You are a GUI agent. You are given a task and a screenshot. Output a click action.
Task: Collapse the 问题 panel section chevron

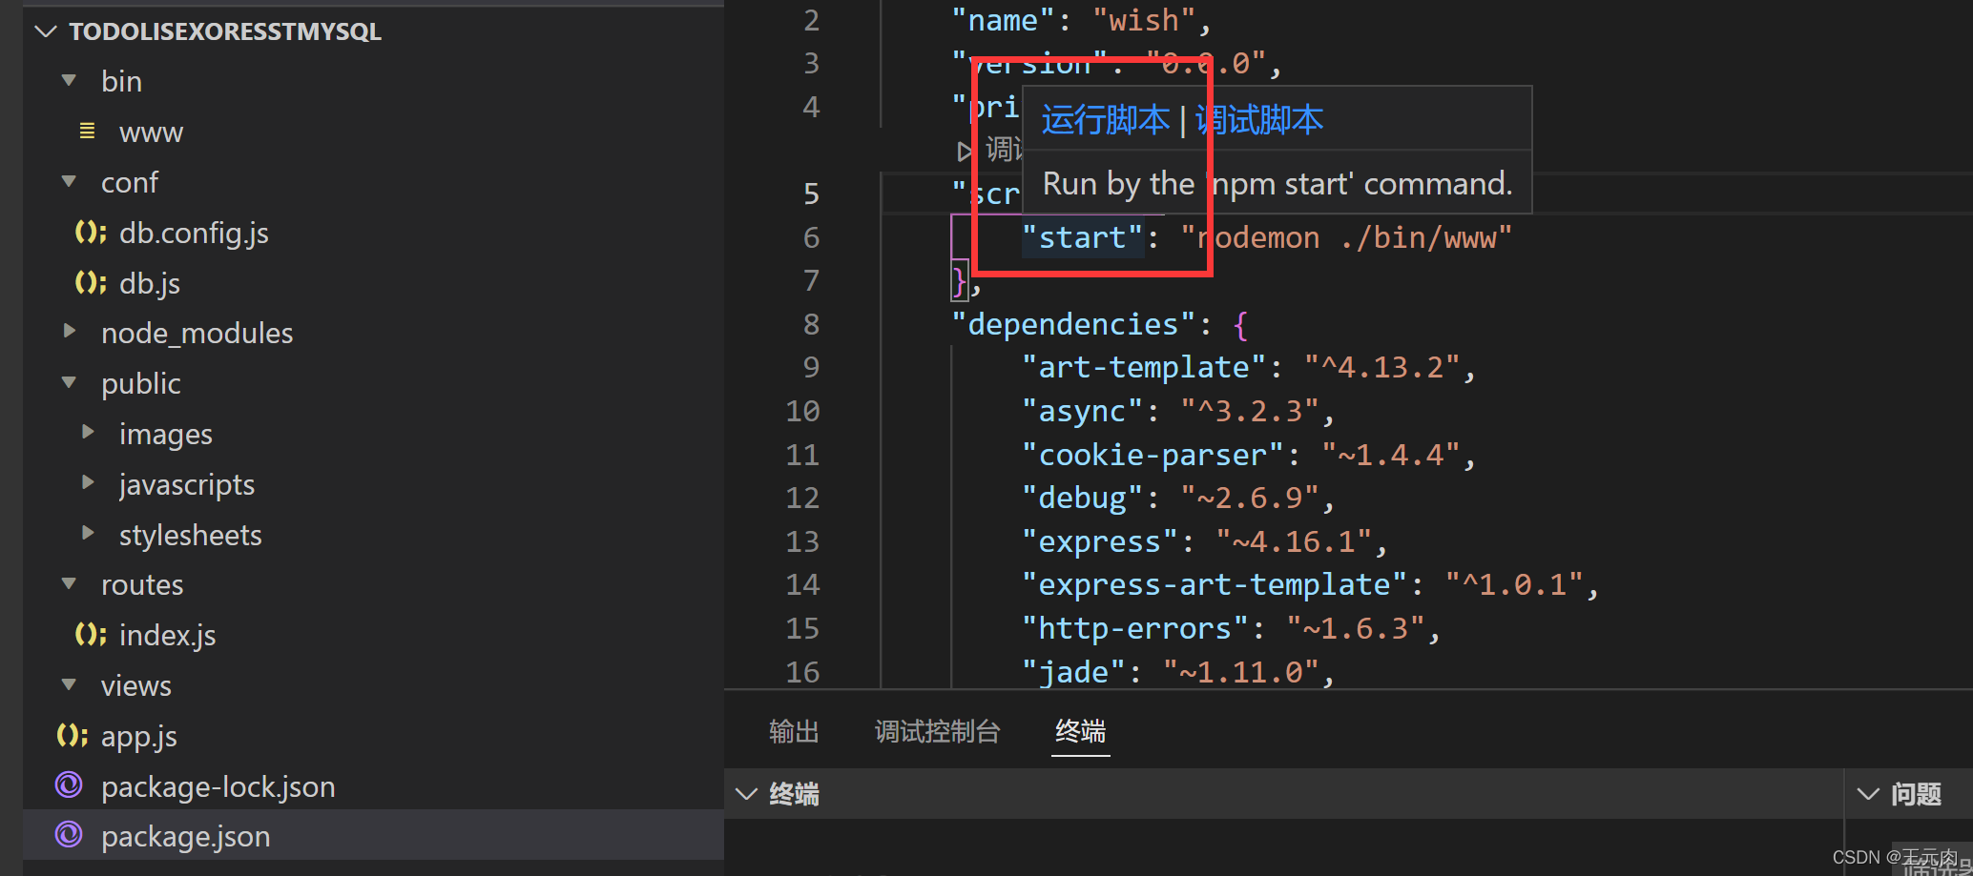pyautogui.click(x=1868, y=794)
